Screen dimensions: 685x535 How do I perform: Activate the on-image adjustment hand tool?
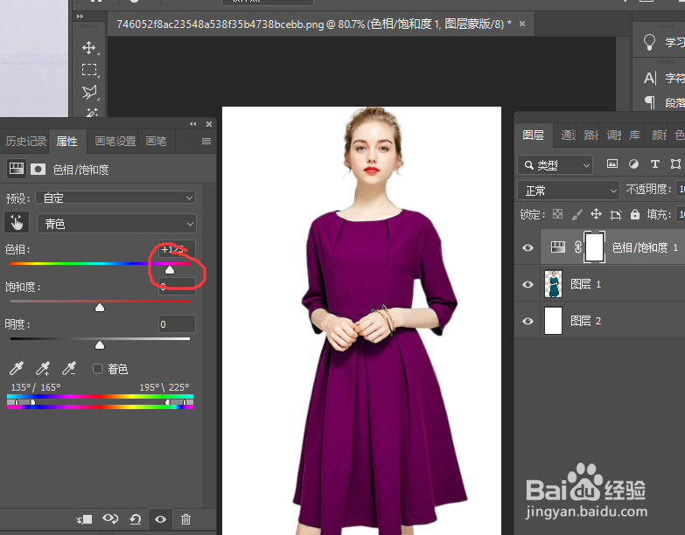point(17,223)
